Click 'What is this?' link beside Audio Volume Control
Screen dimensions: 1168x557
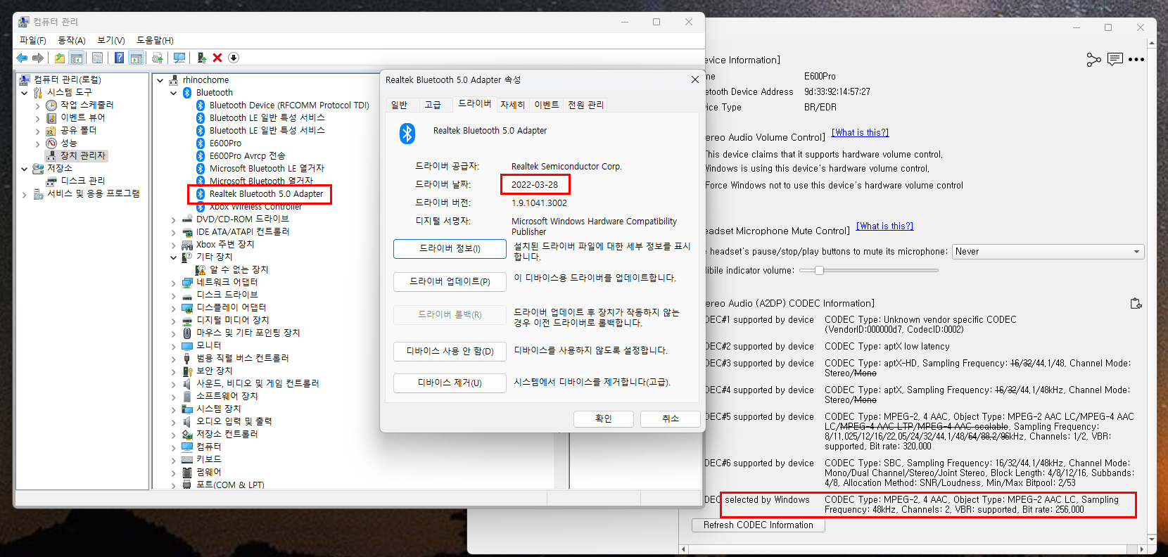860,132
